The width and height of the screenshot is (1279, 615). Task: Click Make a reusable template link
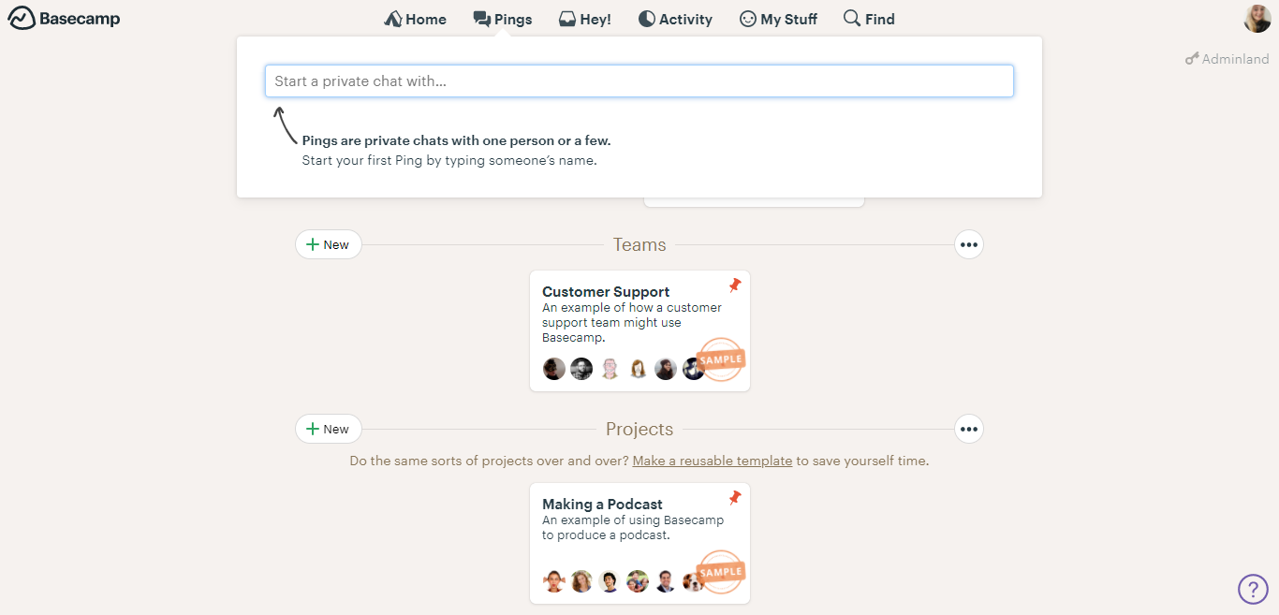click(x=713, y=461)
